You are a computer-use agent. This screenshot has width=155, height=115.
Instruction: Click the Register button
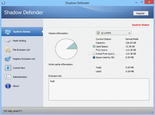pyautogui.click(x=141, y=13)
